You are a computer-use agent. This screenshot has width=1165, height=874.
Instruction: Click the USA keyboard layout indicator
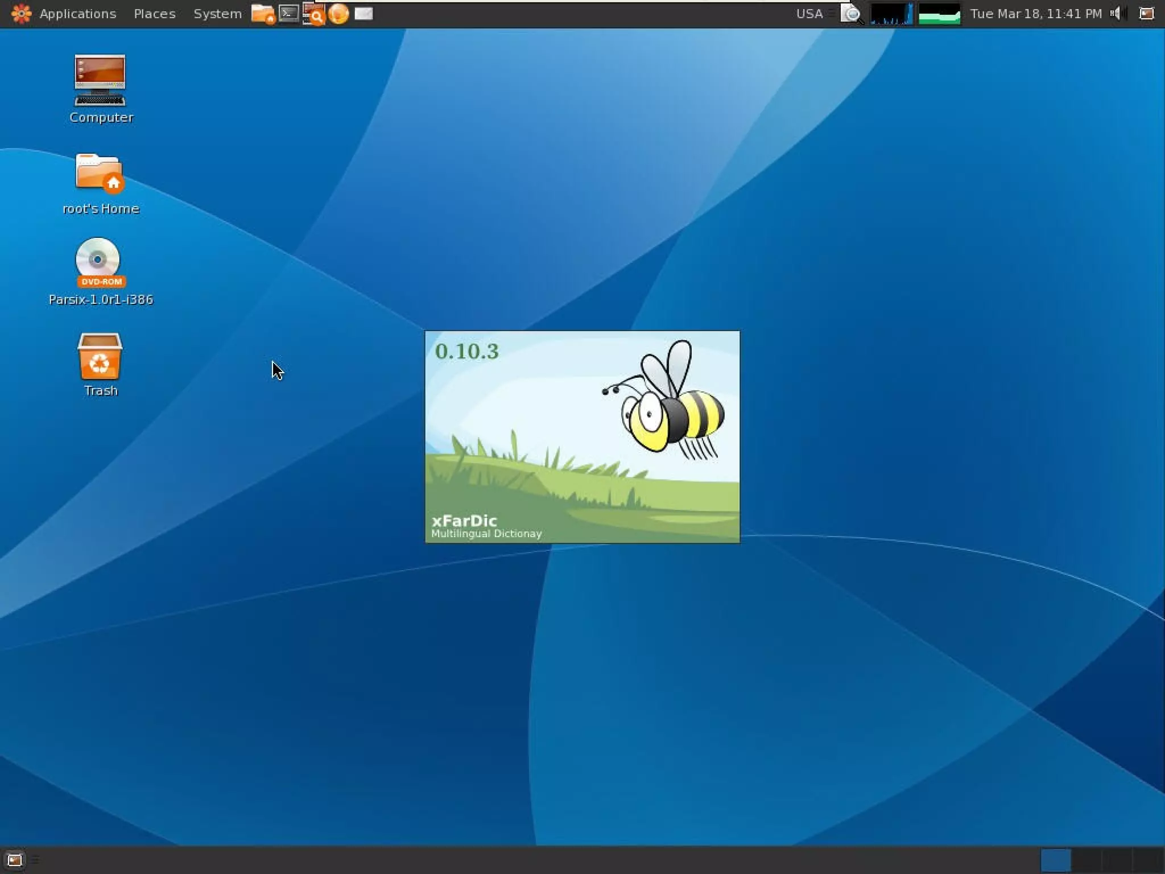(809, 14)
